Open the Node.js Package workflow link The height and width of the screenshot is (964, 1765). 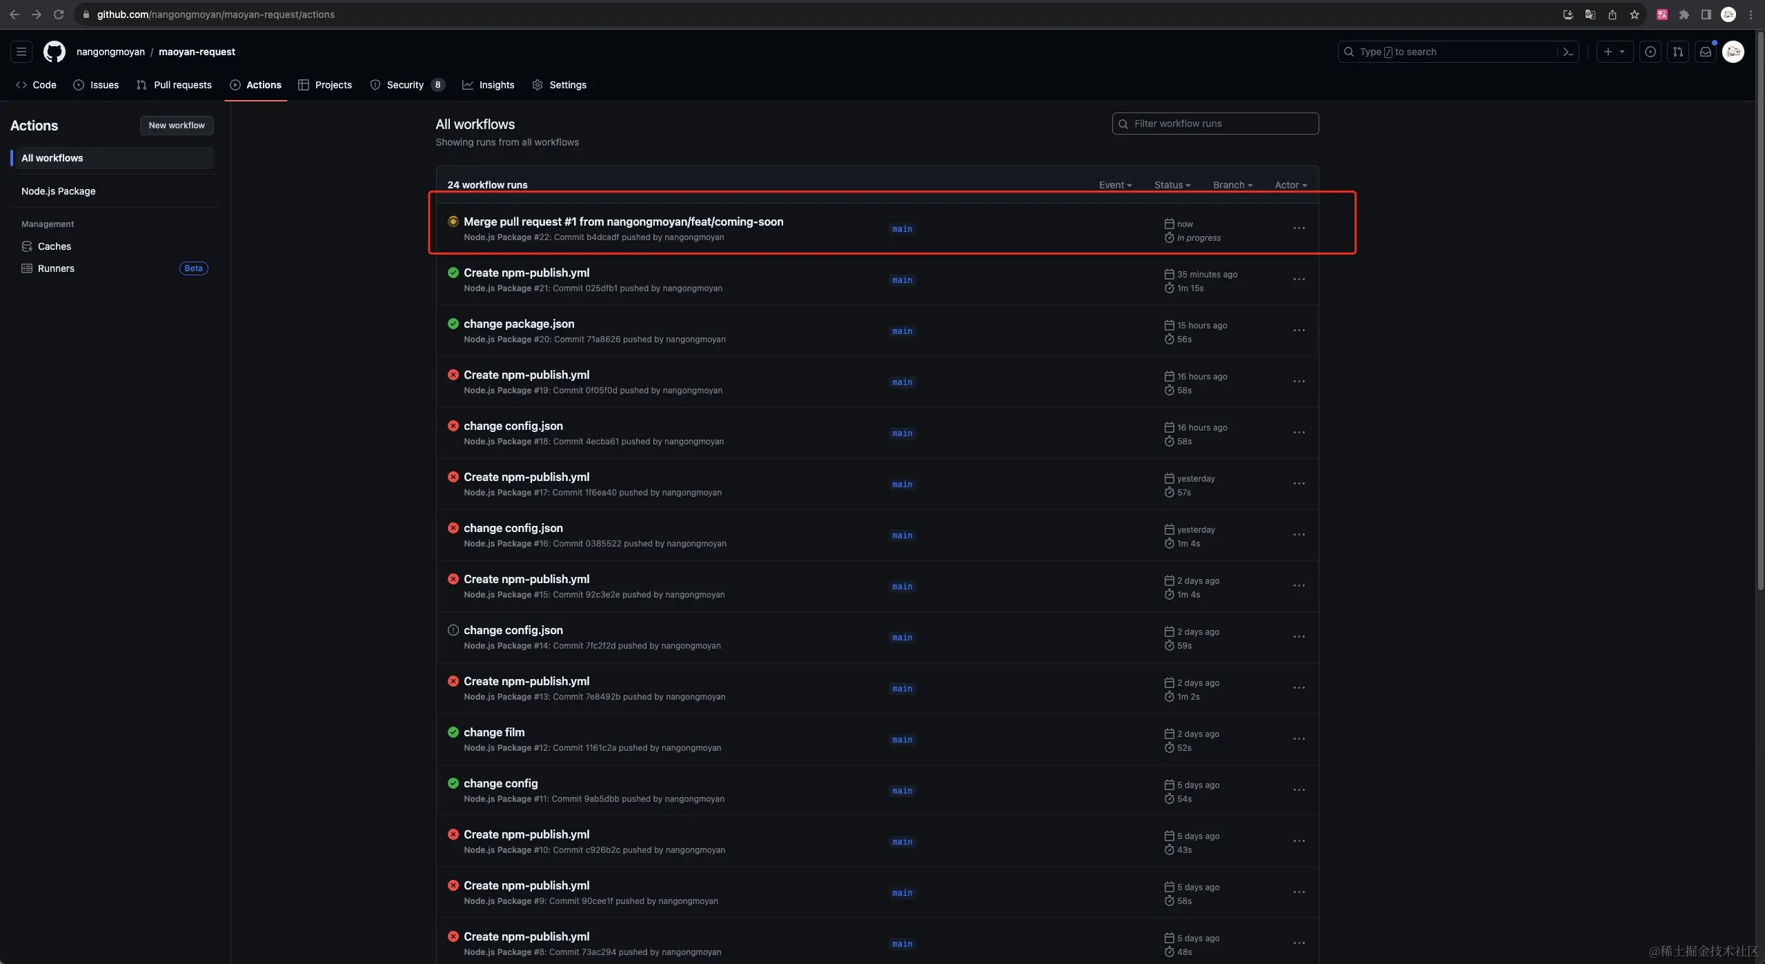pyautogui.click(x=59, y=191)
